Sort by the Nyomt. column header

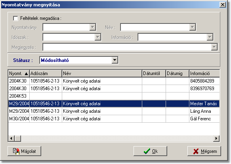(x=19, y=73)
